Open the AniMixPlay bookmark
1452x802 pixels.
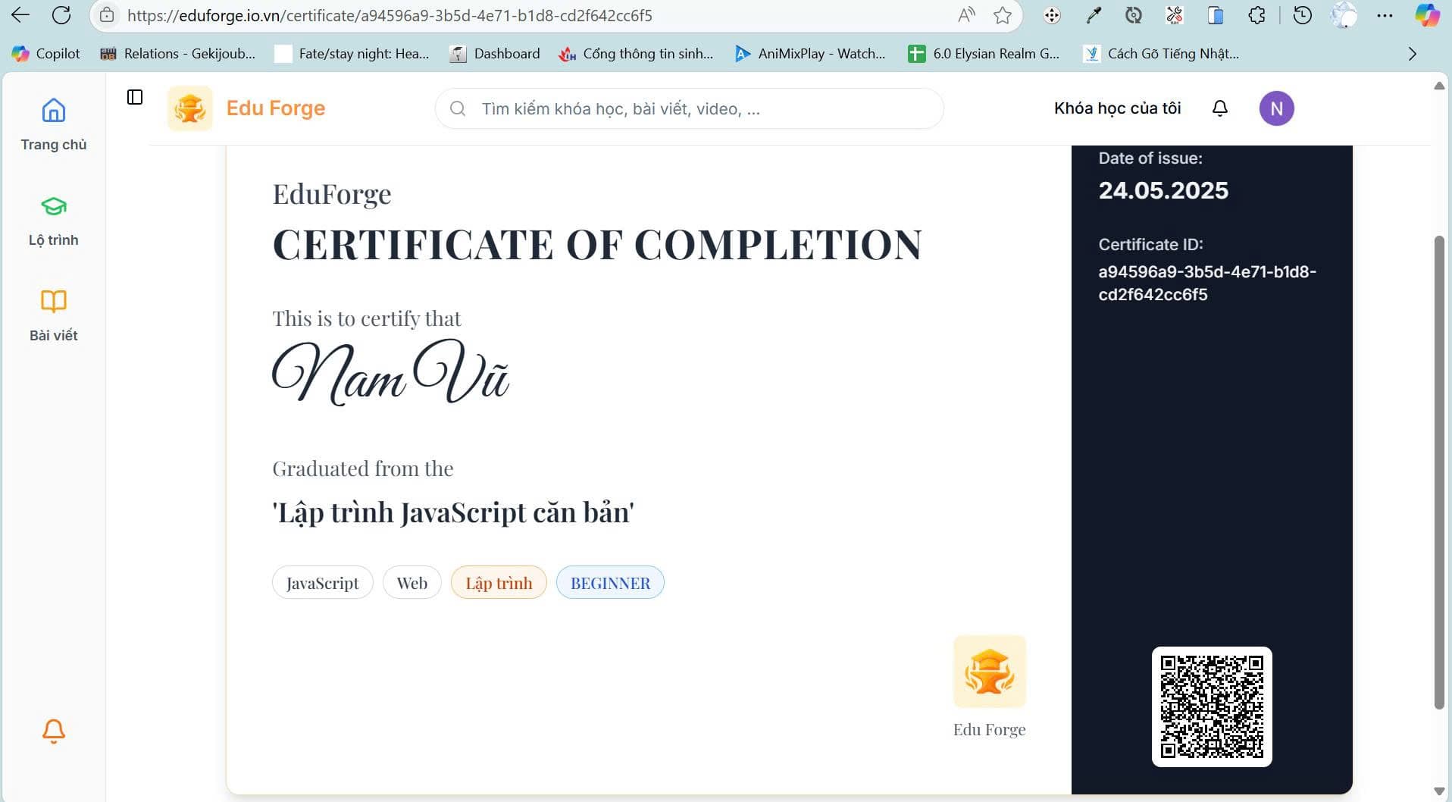tap(810, 54)
